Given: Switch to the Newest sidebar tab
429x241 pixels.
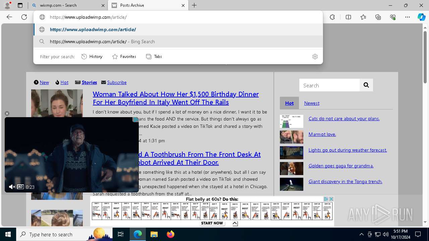Looking at the screenshot, I should coord(312,103).
